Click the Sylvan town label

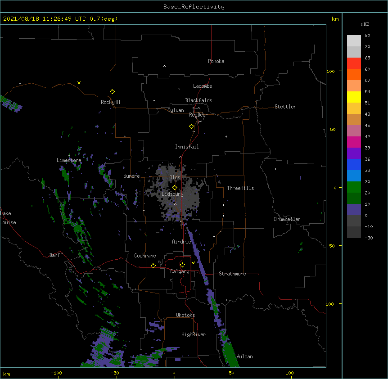176,110
